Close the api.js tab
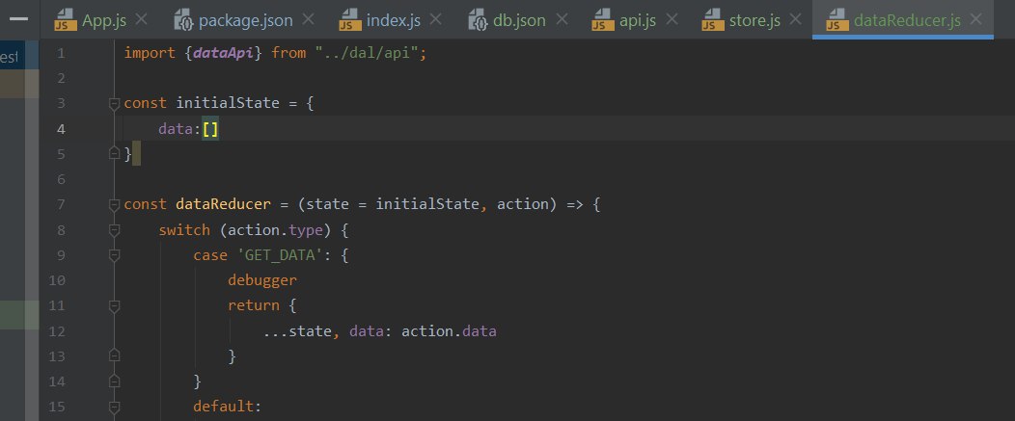 [x=672, y=20]
